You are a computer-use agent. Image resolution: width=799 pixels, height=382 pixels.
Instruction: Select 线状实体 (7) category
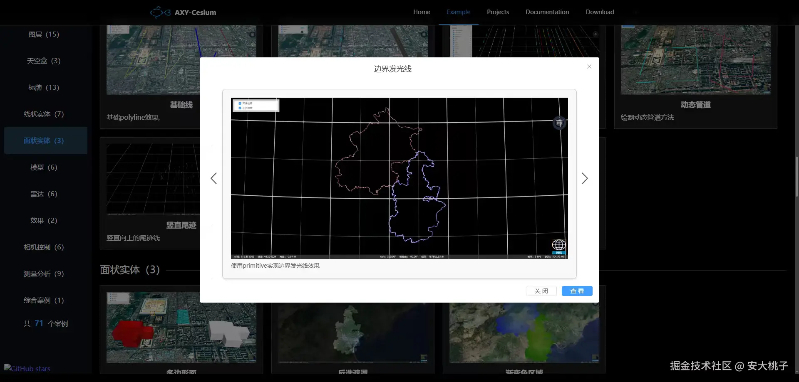tap(44, 114)
